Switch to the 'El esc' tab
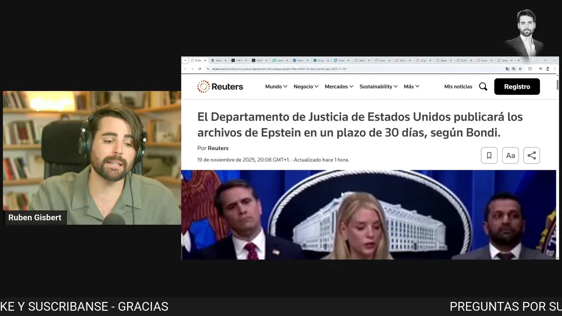 [x=321, y=61]
